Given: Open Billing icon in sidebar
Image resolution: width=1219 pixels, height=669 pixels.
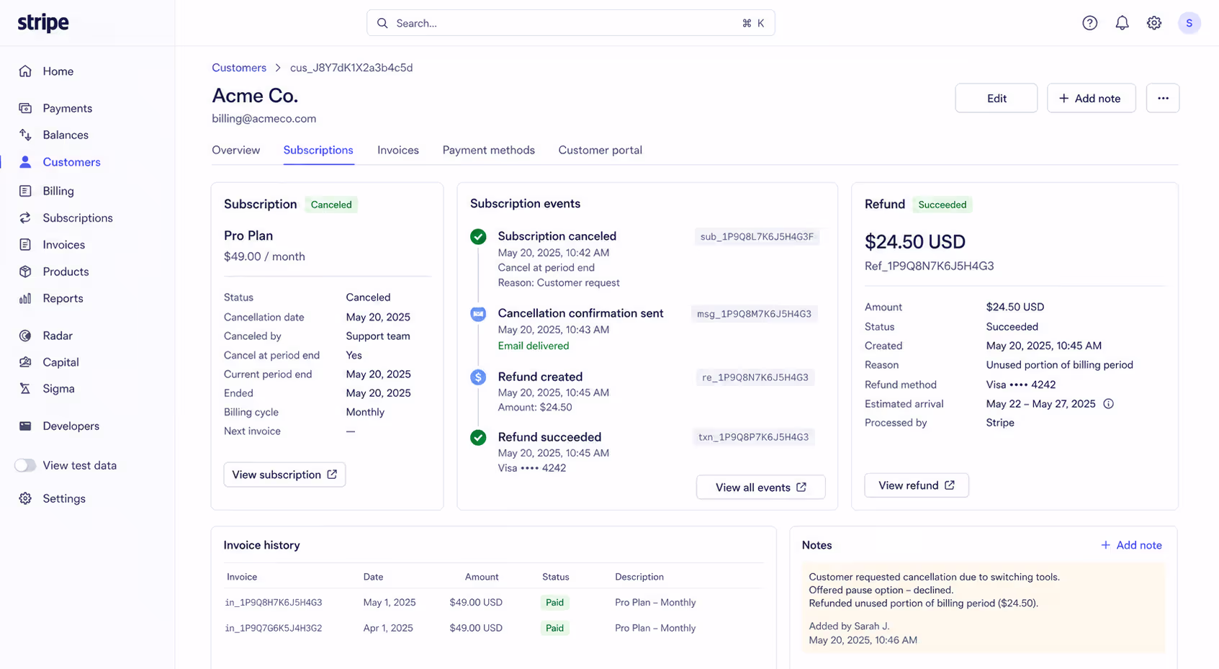Looking at the screenshot, I should [x=25, y=191].
